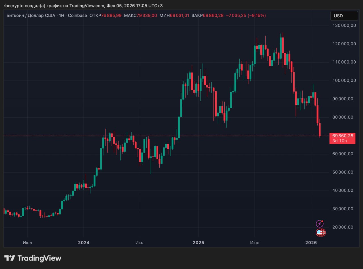Click the 2024 label on time axis

(84, 243)
